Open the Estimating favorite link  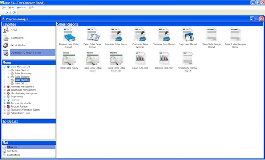click(x=17, y=38)
